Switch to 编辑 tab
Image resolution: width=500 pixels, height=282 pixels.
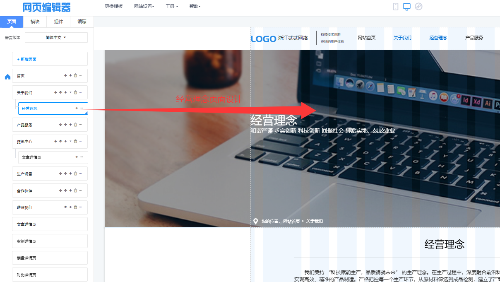pyautogui.click(x=82, y=22)
